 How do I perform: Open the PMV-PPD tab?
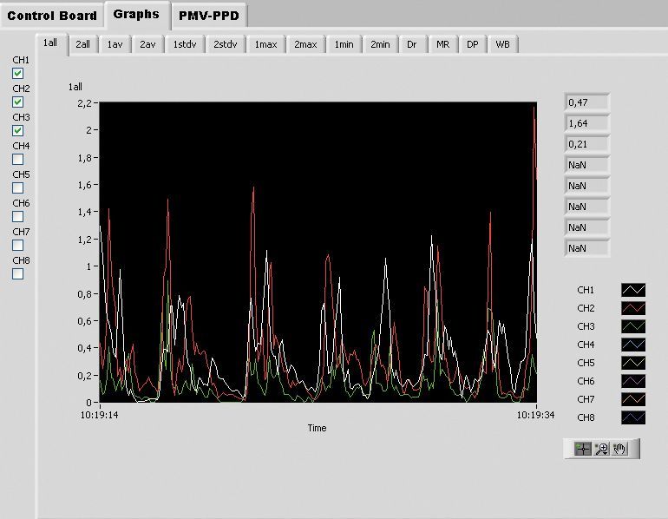click(208, 16)
